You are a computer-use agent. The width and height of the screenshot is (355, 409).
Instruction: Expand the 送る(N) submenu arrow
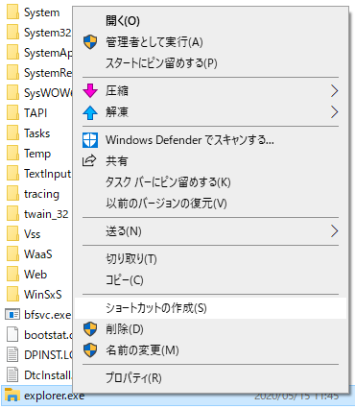click(334, 231)
